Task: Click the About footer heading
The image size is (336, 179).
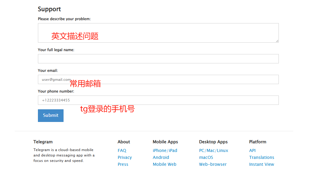Action: (124, 142)
